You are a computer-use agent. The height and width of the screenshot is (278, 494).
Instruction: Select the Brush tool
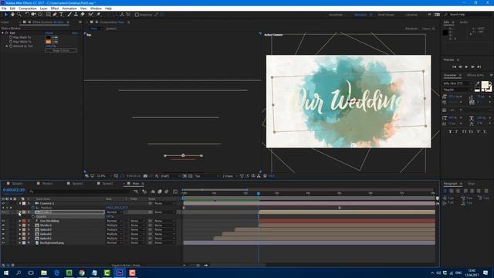69,15
